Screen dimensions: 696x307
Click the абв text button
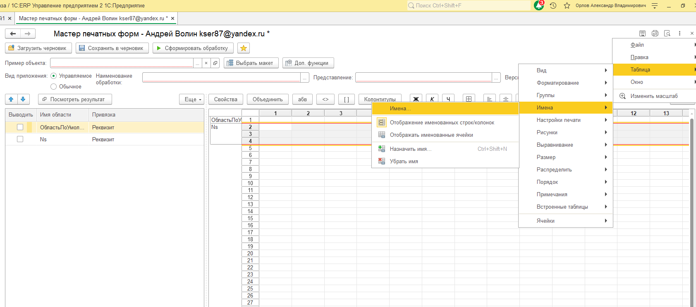[x=303, y=99]
